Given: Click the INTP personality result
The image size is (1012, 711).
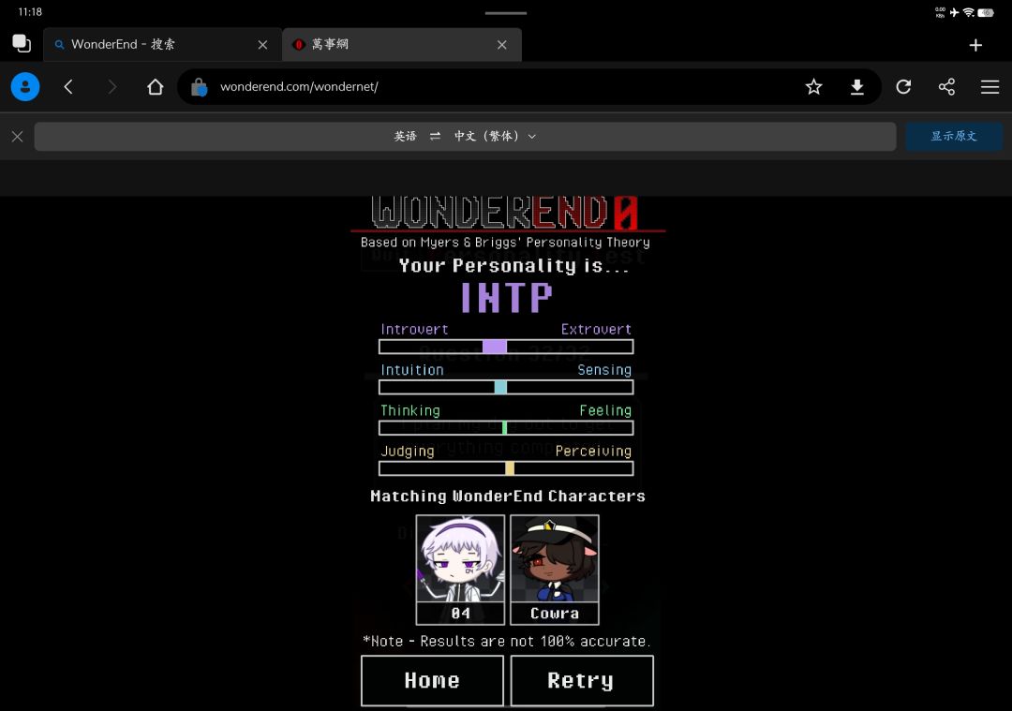Looking at the screenshot, I should [507, 298].
